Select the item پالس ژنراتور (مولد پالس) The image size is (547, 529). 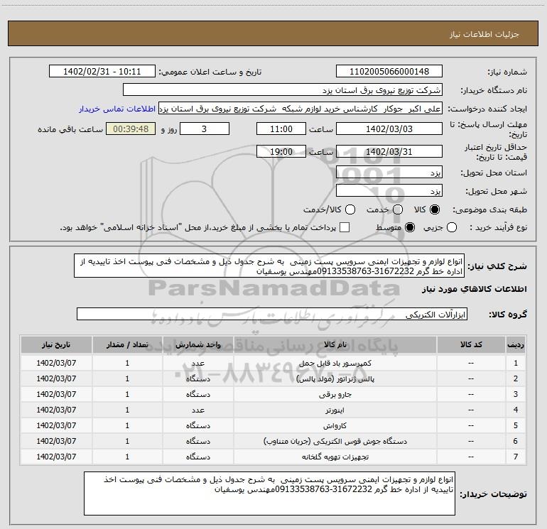click(335, 378)
